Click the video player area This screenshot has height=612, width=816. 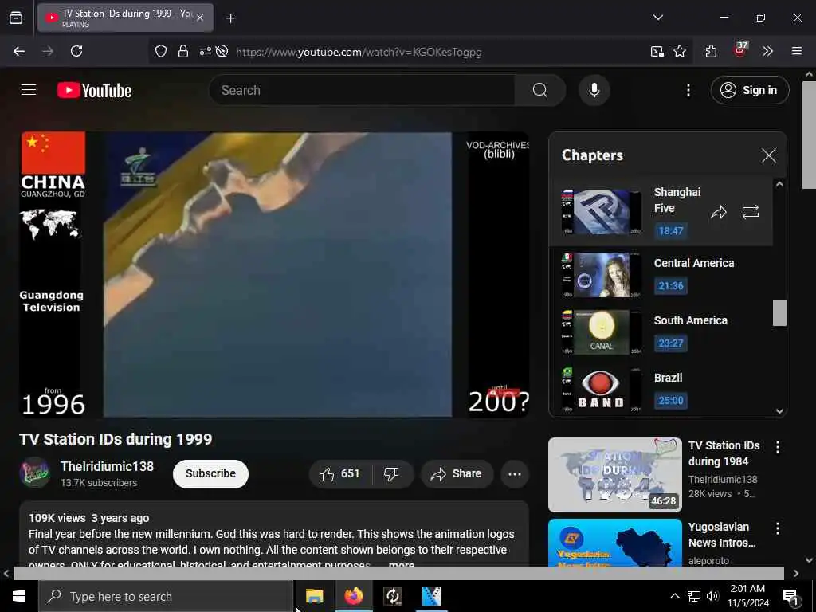[274, 275]
